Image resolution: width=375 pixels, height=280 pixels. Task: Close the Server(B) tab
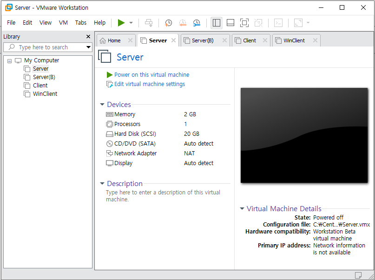point(224,40)
